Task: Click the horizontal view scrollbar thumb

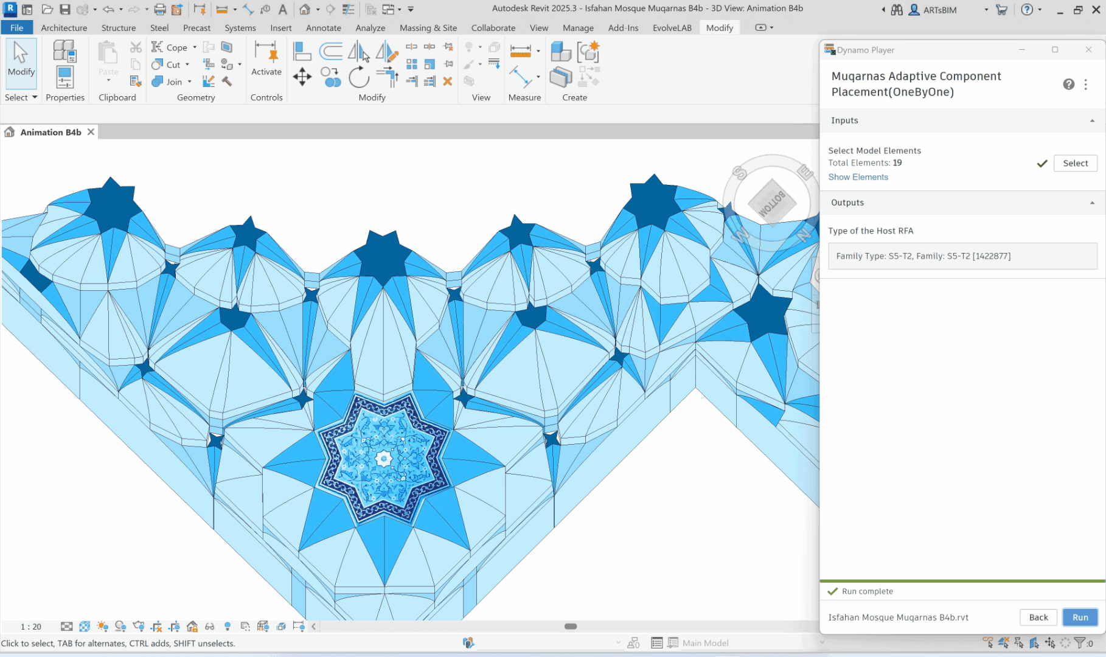Action: (x=570, y=627)
